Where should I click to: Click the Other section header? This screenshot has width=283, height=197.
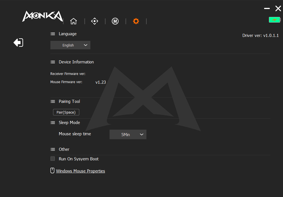pyautogui.click(x=64, y=149)
